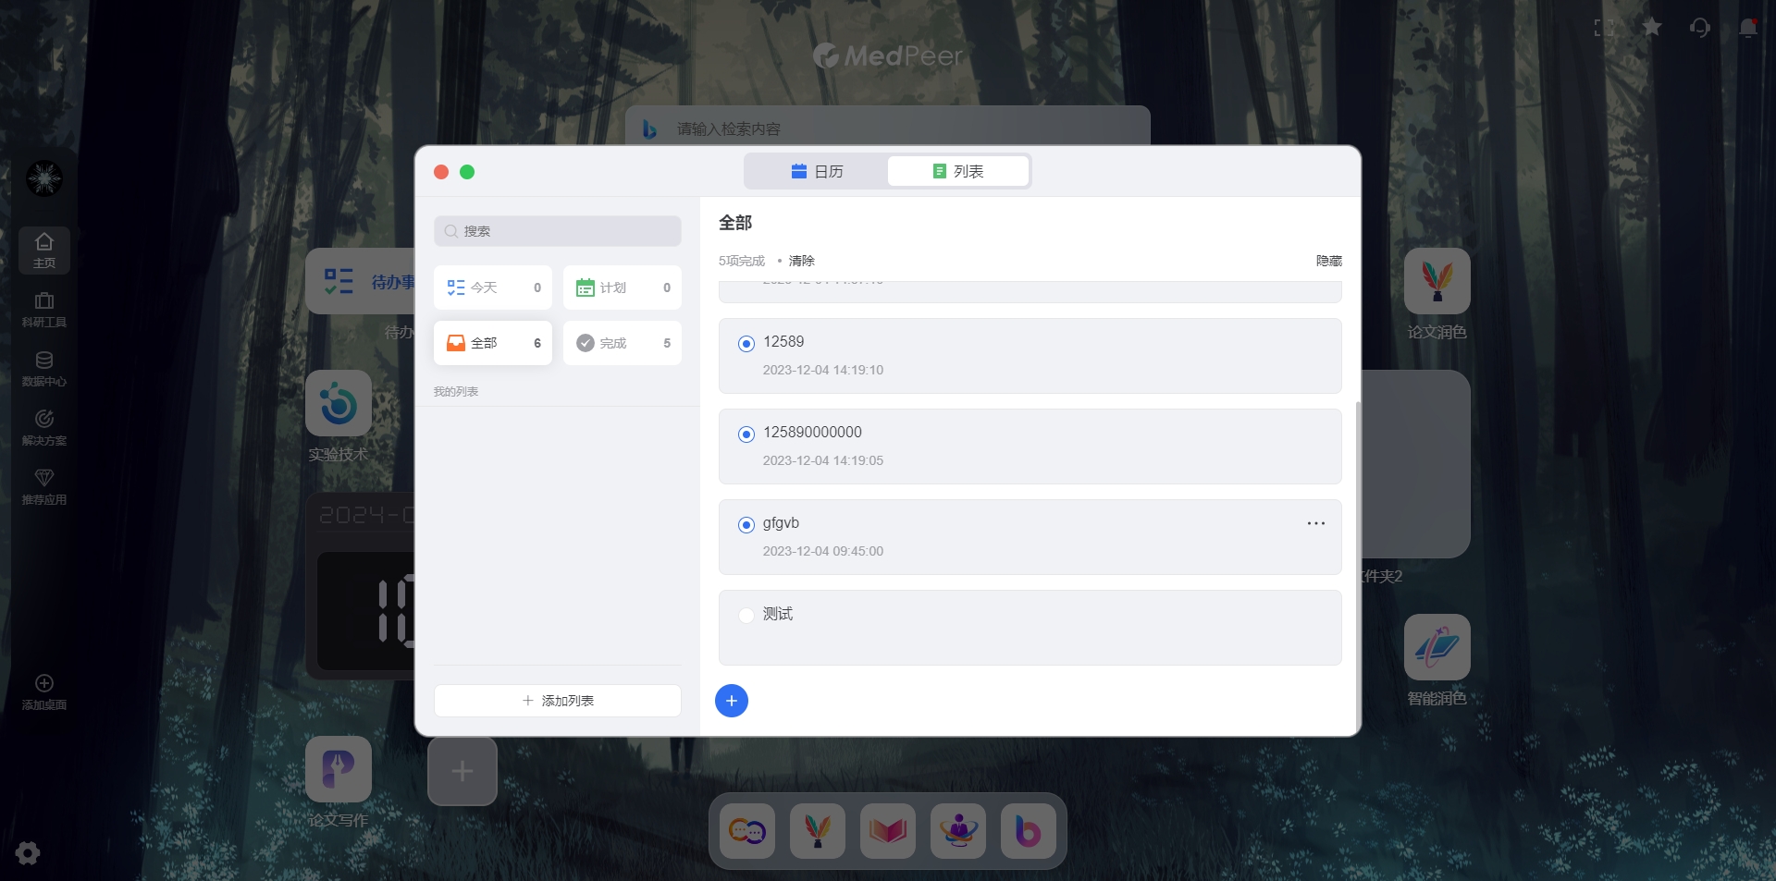This screenshot has height=881, width=1776.
Task: Maximize the todo window with green button
Action: click(467, 172)
